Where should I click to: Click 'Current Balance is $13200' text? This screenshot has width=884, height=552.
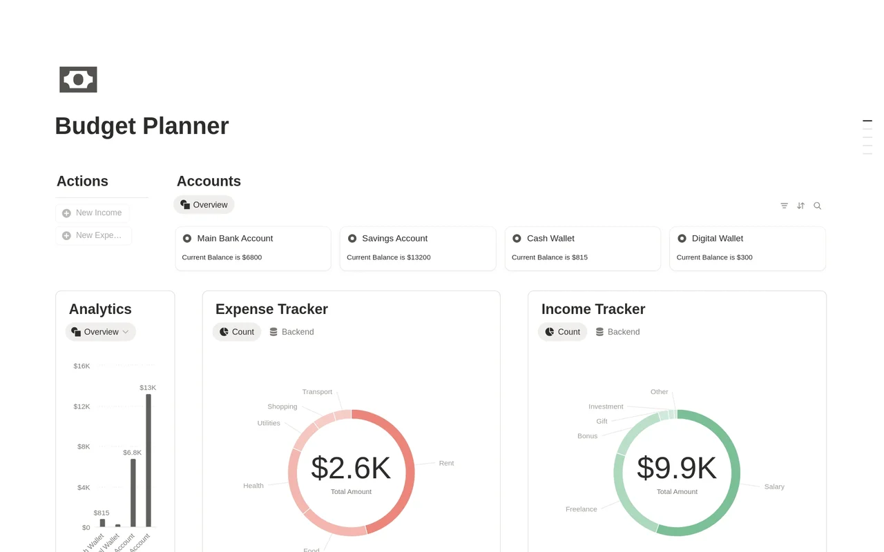point(389,257)
